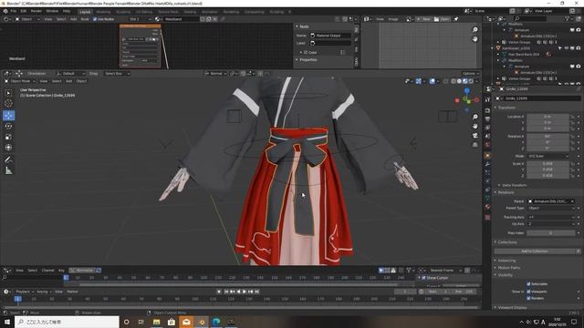Switch viewport to Material Preview shading
Viewport: 584px width, 328px height.
point(465,81)
